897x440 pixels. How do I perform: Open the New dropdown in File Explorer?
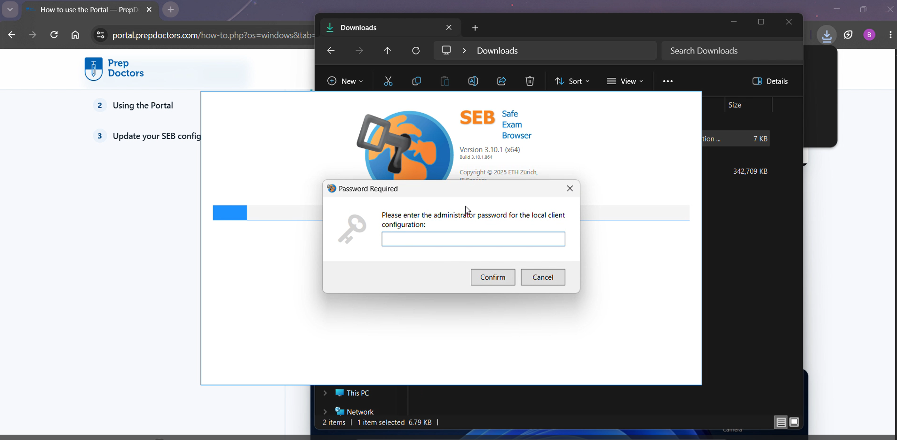345,81
